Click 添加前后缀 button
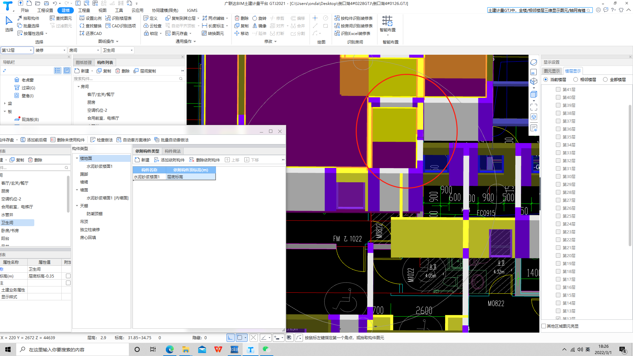Image resolution: width=633 pixels, height=356 pixels. point(34,140)
